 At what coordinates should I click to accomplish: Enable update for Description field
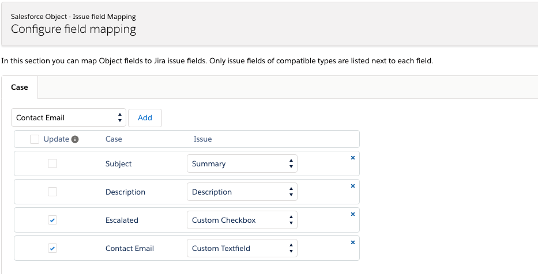click(52, 192)
